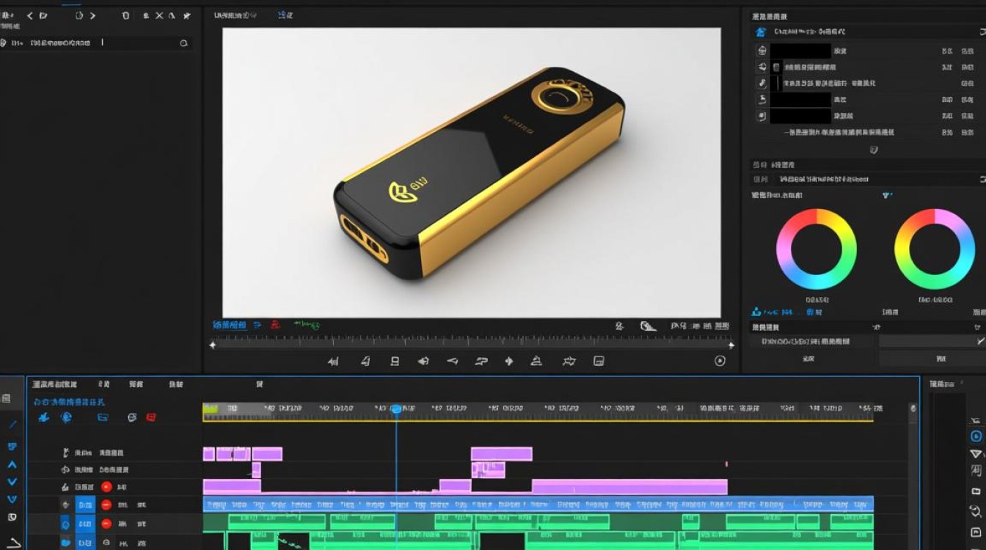Click the blue up chevron in left tool strip

(12, 464)
